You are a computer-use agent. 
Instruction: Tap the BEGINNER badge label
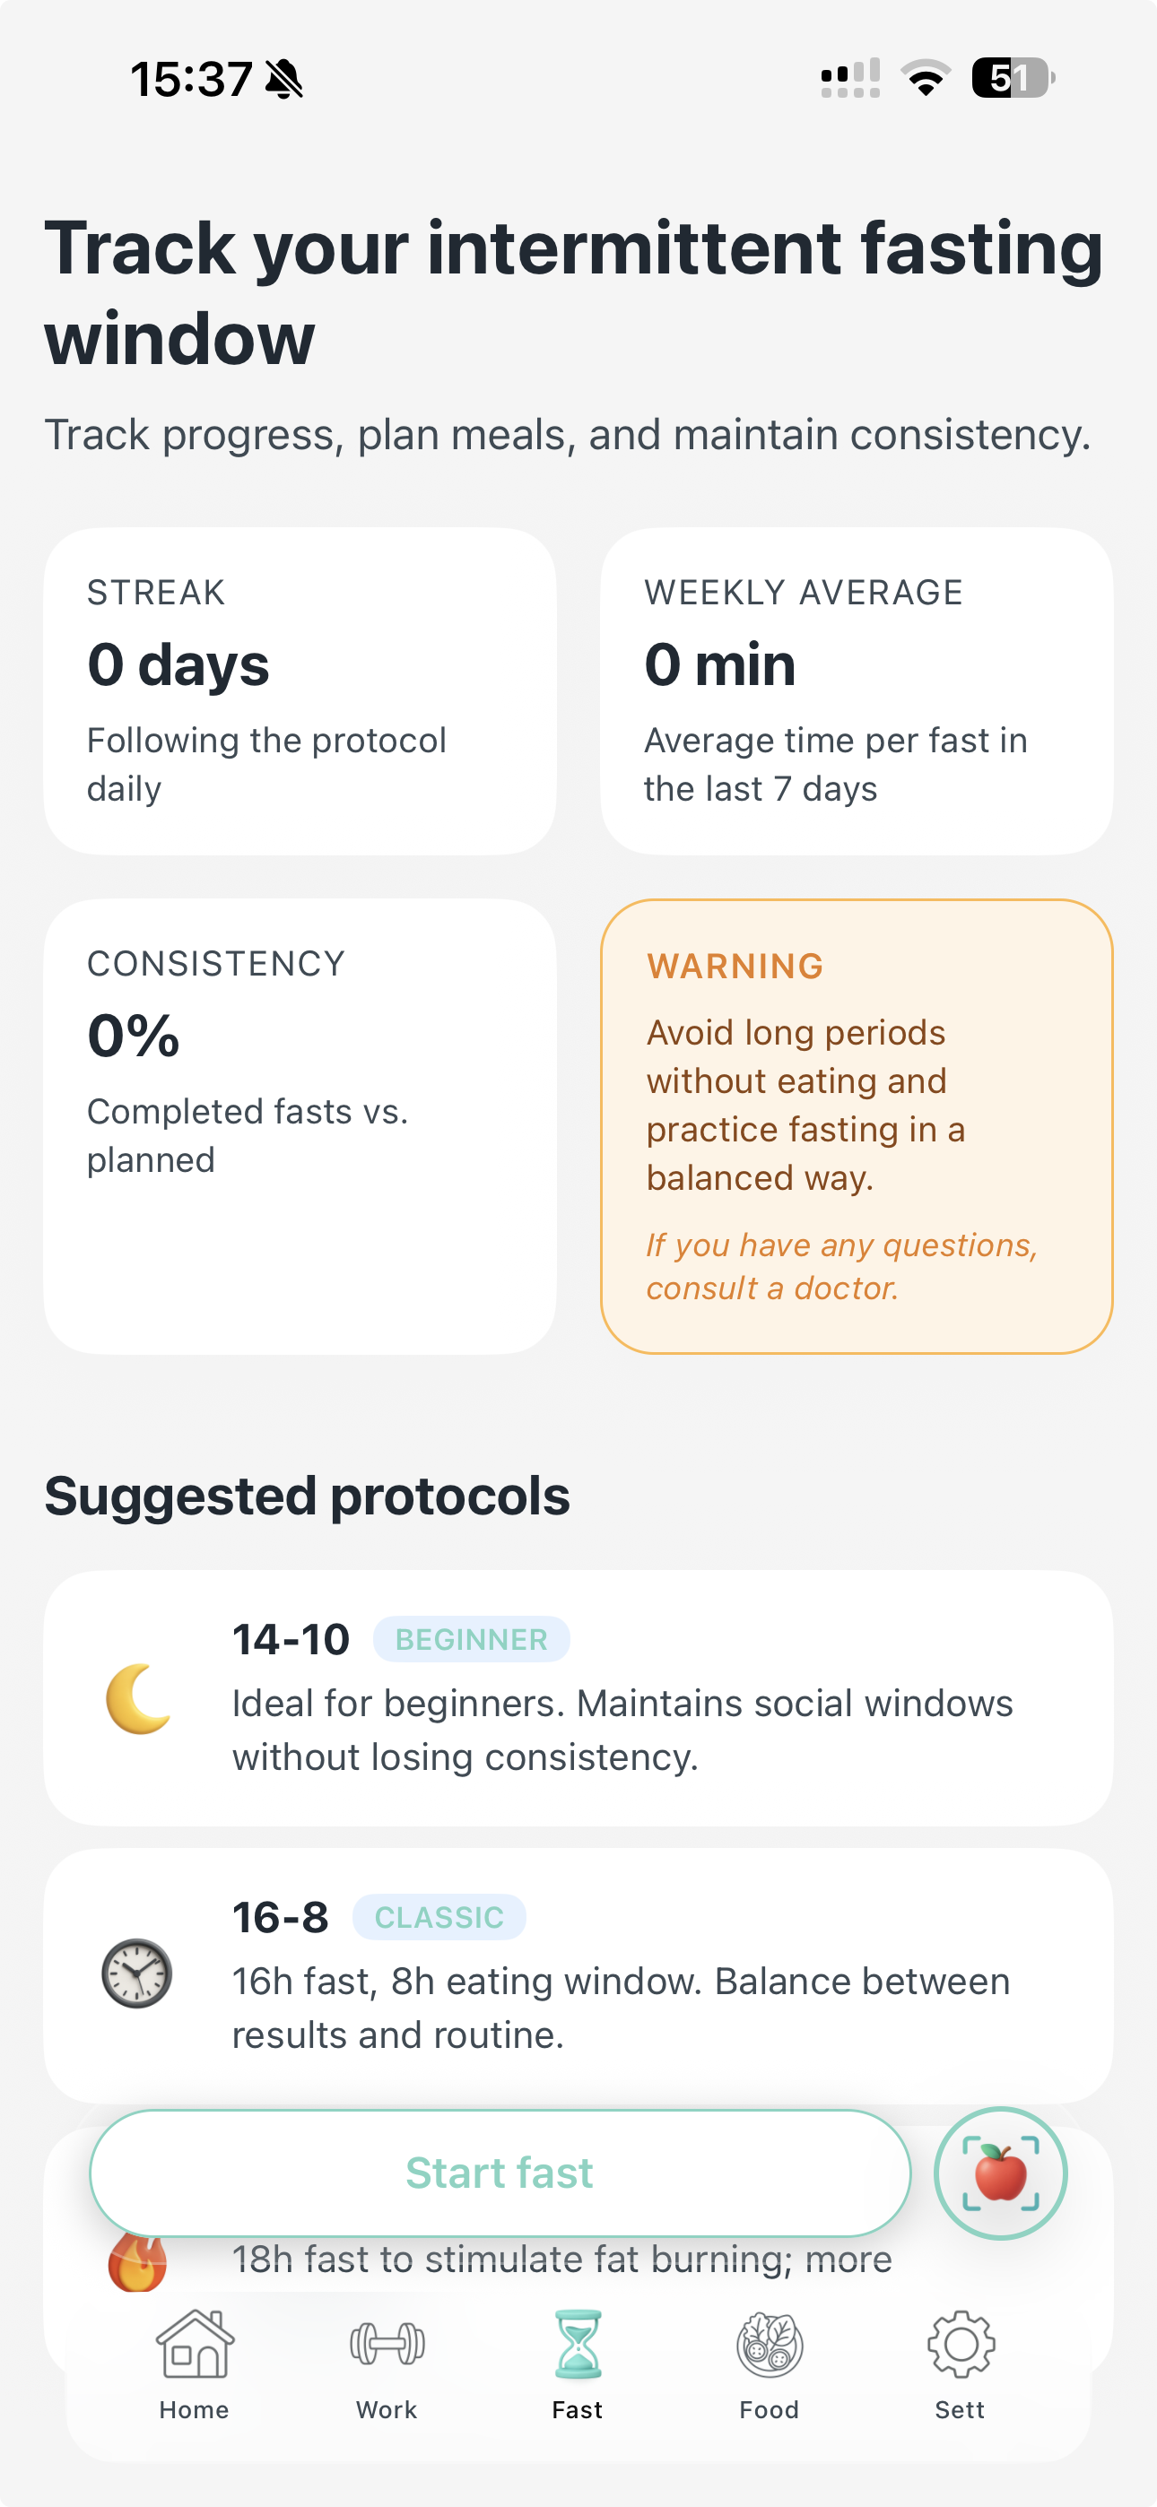472,1640
